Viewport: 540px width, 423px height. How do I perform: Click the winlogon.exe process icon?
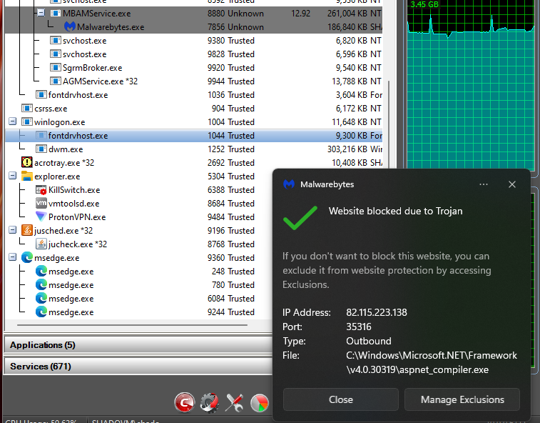(x=27, y=121)
